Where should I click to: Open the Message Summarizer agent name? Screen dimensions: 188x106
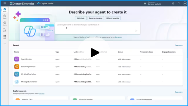pos(29,82)
